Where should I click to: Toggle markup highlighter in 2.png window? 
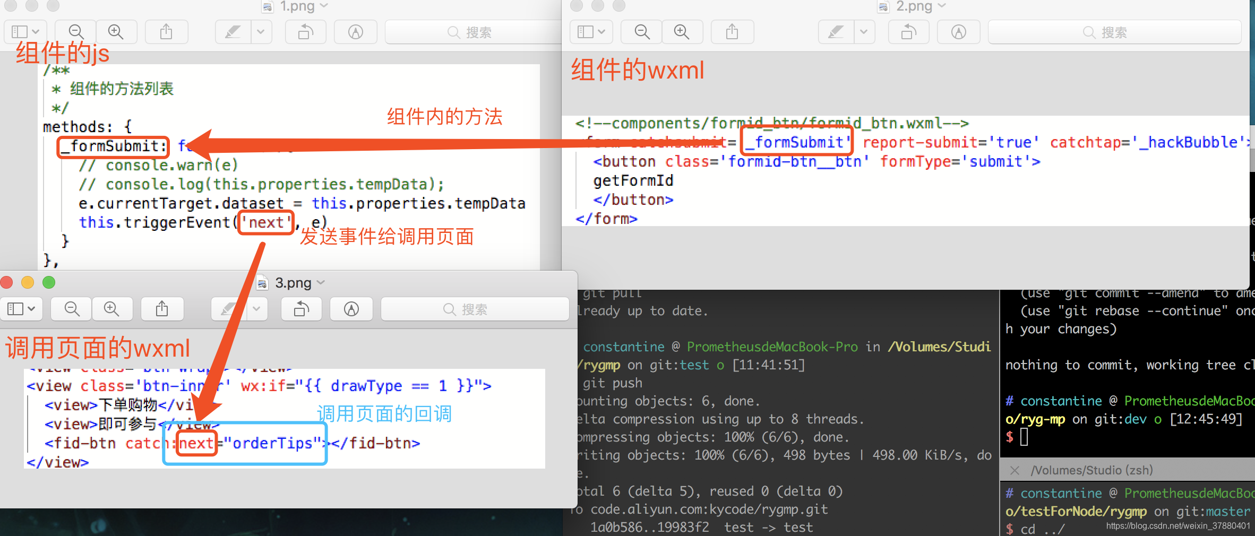[x=836, y=32]
